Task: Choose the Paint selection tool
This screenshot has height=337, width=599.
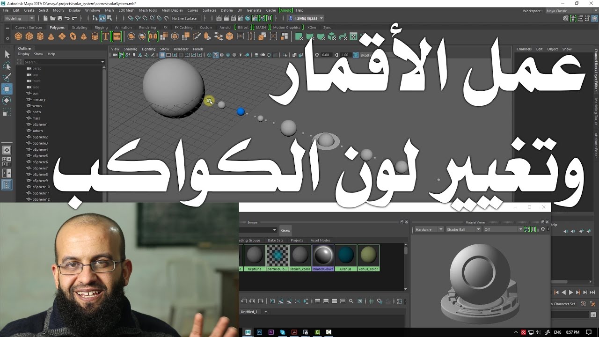Action: click(7, 77)
